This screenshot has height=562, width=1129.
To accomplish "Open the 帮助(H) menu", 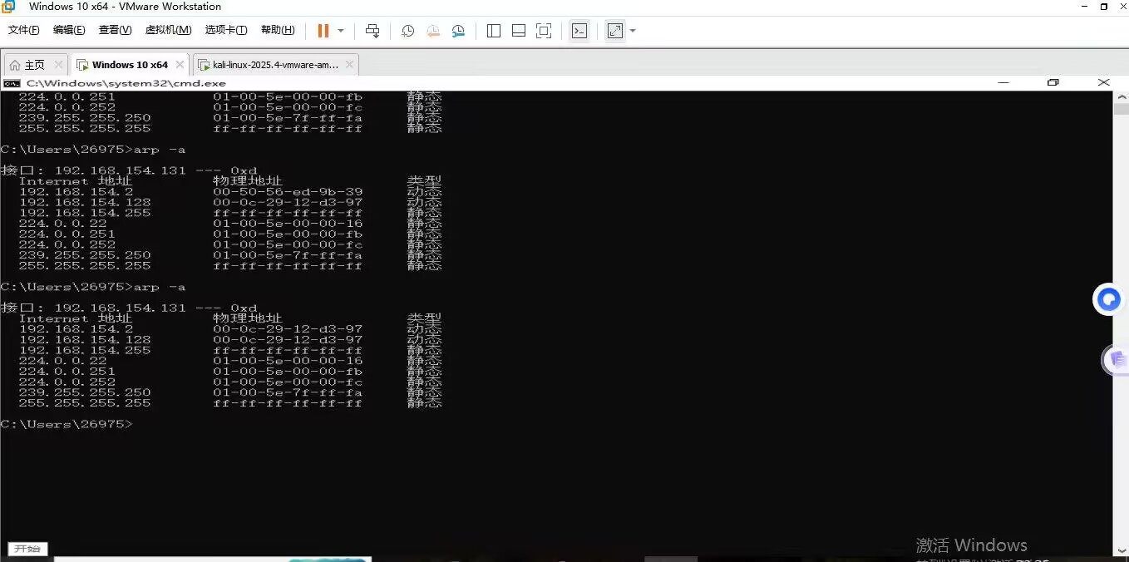I will 278,30.
